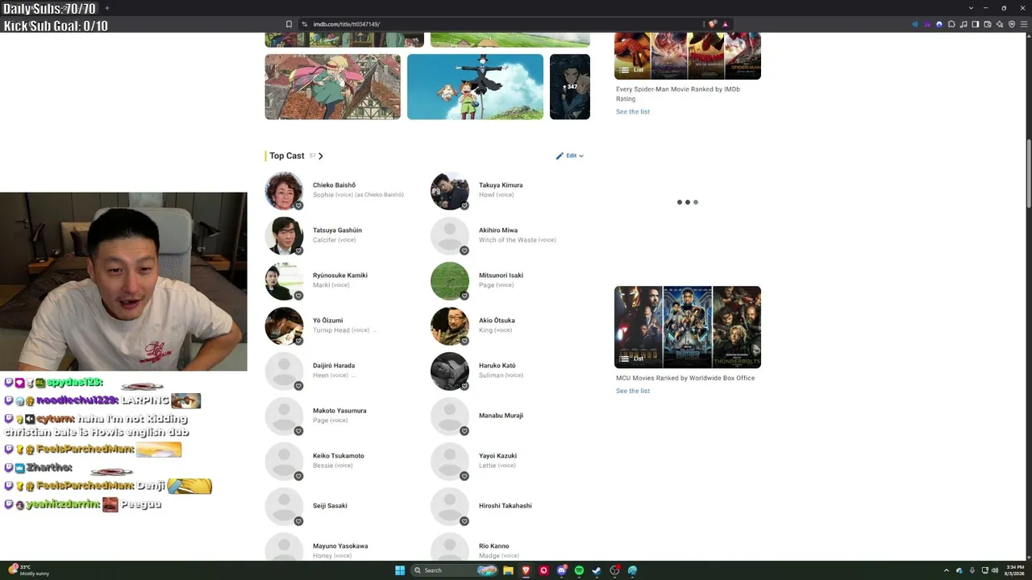Click the weather widget on the taskbar
Screen dimensions: 1032x580
[x=29, y=570]
